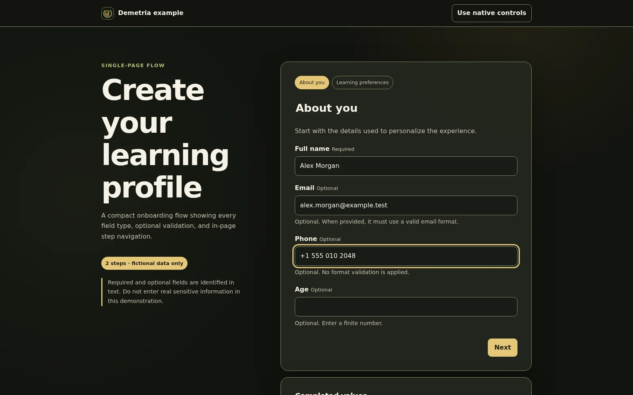Image resolution: width=633 pixels, height=395 pixels.
Task: Click 'Start with the details' intro text
Action: click(385, 131)
